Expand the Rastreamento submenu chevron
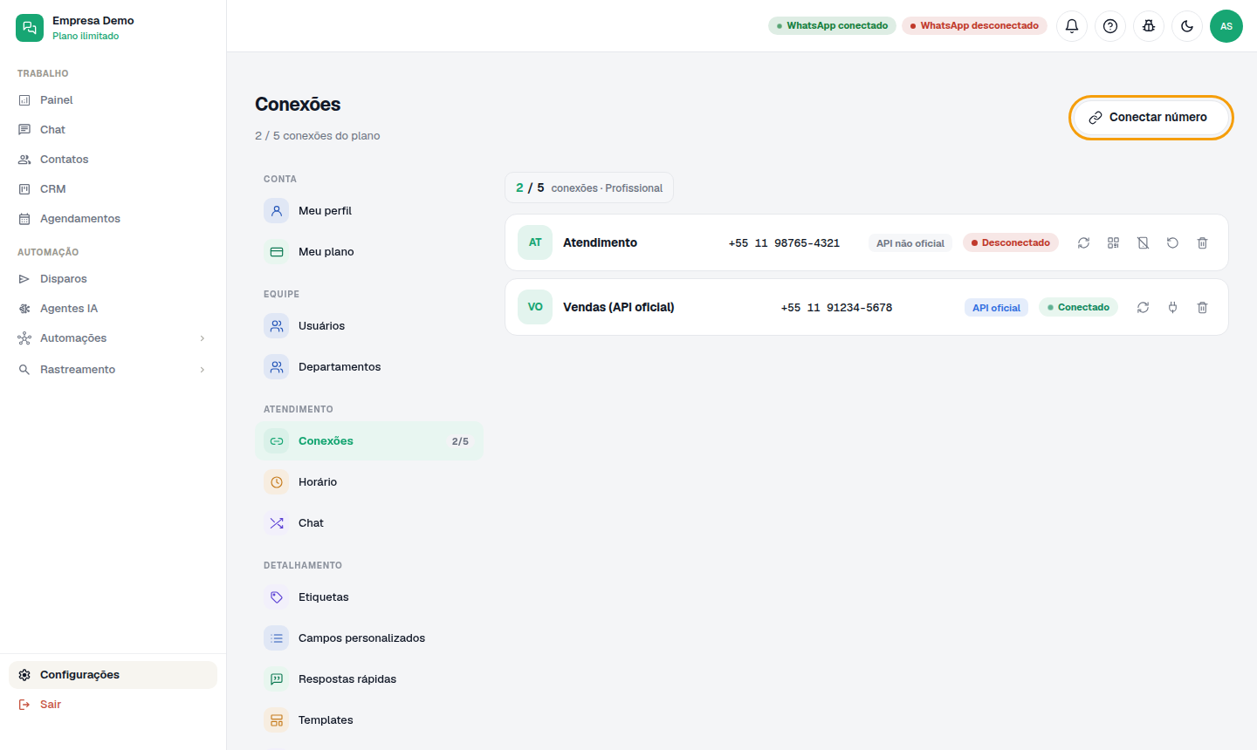This screenshot has width=1257, height=750. coord(203,370)
